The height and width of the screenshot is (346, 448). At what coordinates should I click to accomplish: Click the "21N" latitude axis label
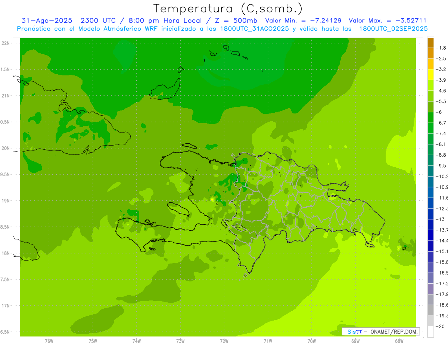[6, 96]
